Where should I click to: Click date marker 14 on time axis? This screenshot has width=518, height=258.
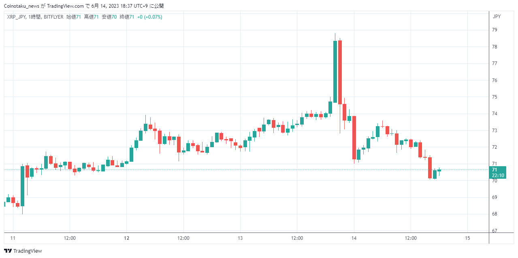[x=354, y=238]
